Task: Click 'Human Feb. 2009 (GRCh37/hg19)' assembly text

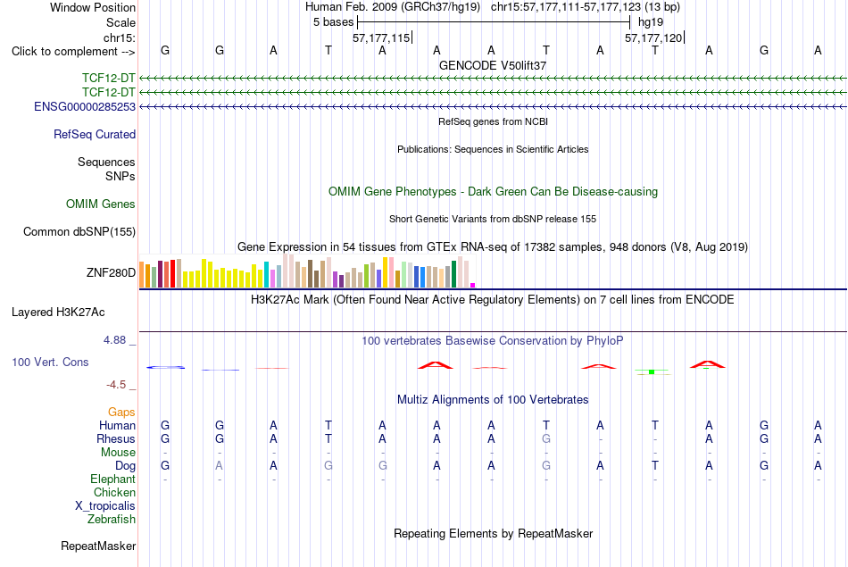Action: coord(393,7)
